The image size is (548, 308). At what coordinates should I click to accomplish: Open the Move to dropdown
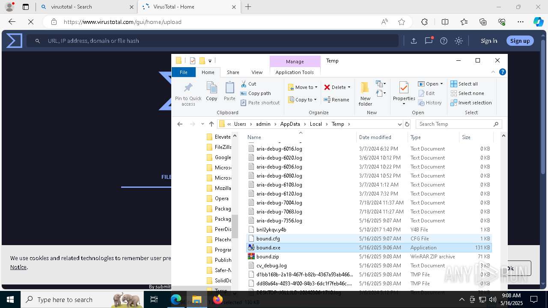[x=303, y=87]
